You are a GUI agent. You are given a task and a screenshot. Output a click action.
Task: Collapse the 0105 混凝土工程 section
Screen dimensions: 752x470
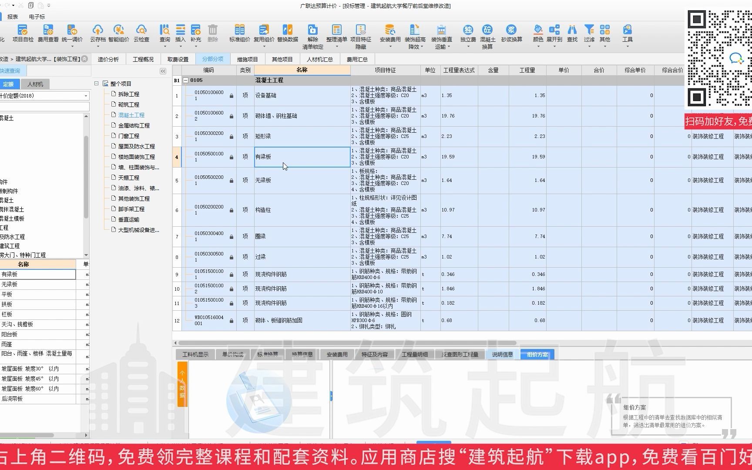pyautogui.click(x=186, y=81)
